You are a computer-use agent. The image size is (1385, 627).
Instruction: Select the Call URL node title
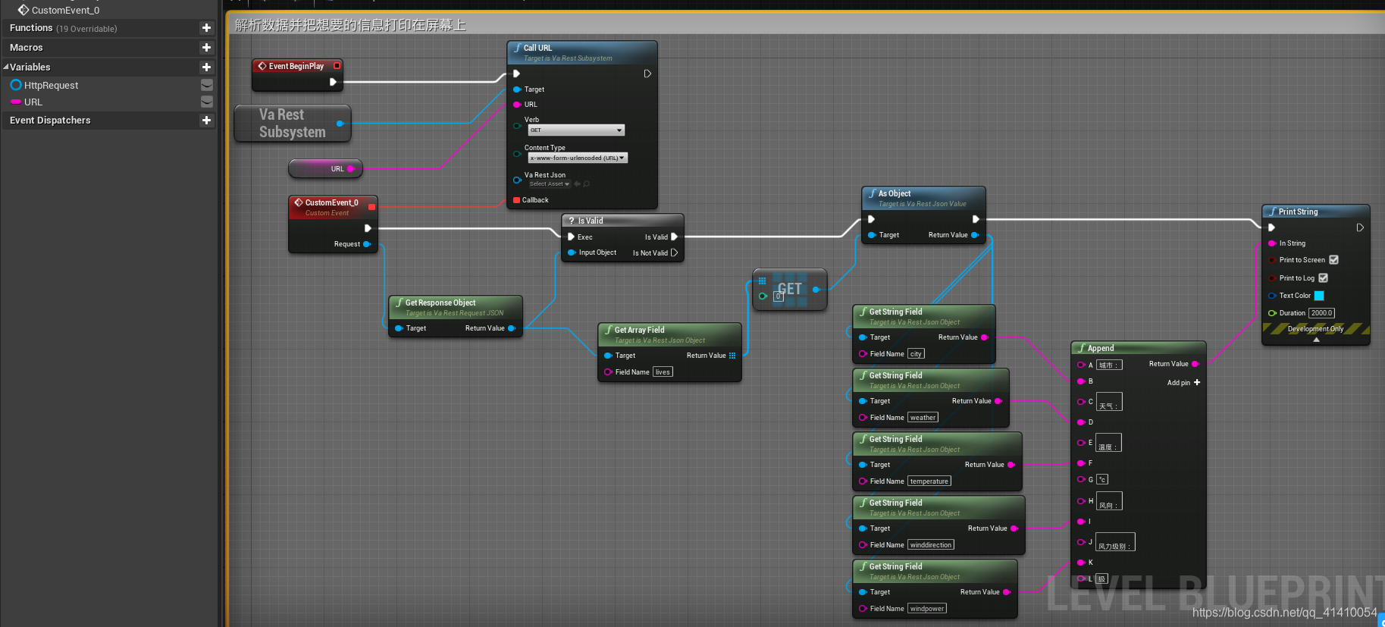(537, 48)
